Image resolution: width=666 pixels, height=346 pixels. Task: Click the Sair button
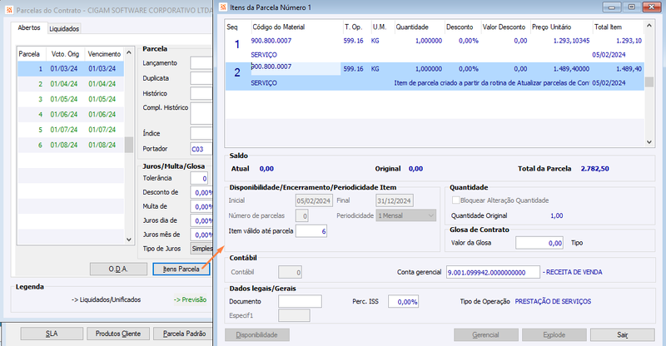pyautogui.click(x=622, y=335)
